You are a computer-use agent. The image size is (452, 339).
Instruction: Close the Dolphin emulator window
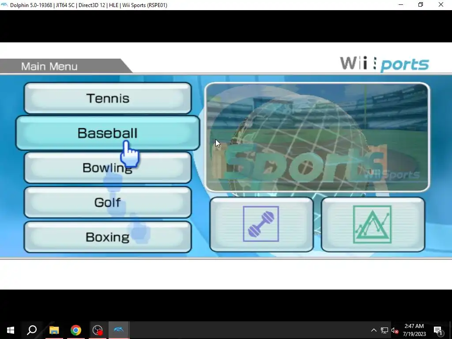(x=441, y=5)
